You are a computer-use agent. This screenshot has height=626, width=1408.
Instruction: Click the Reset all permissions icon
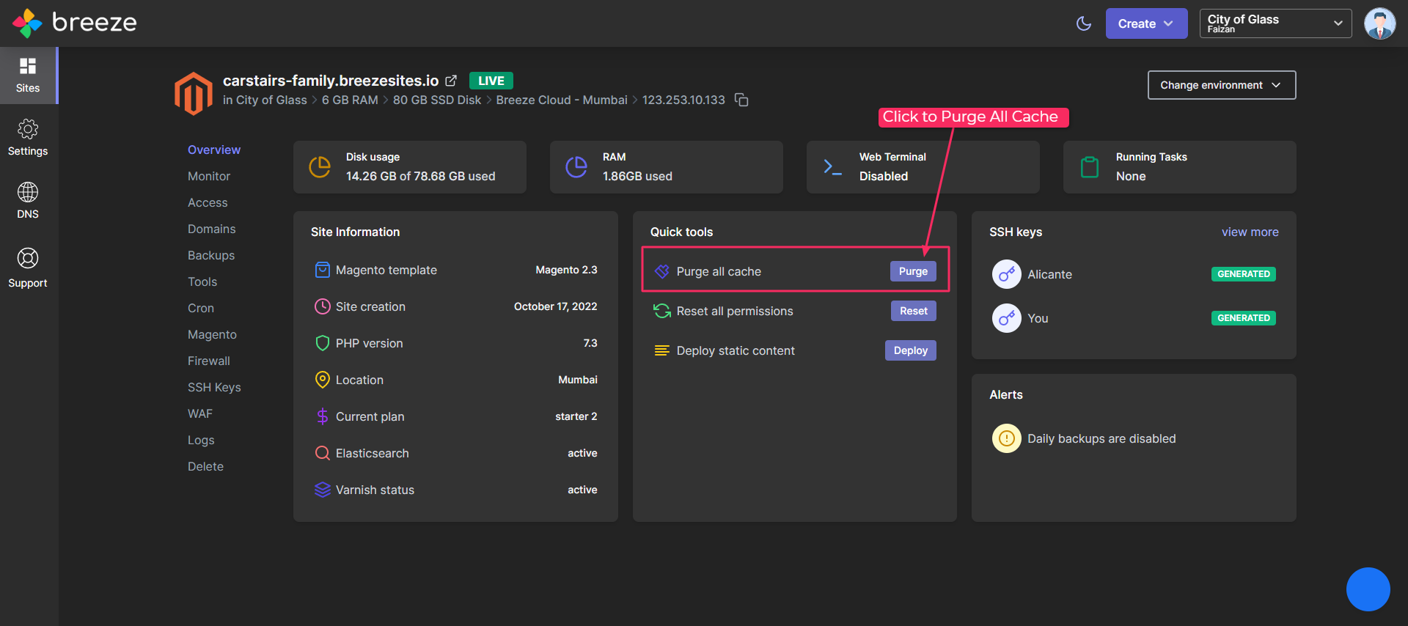click(x=661, y=311)
